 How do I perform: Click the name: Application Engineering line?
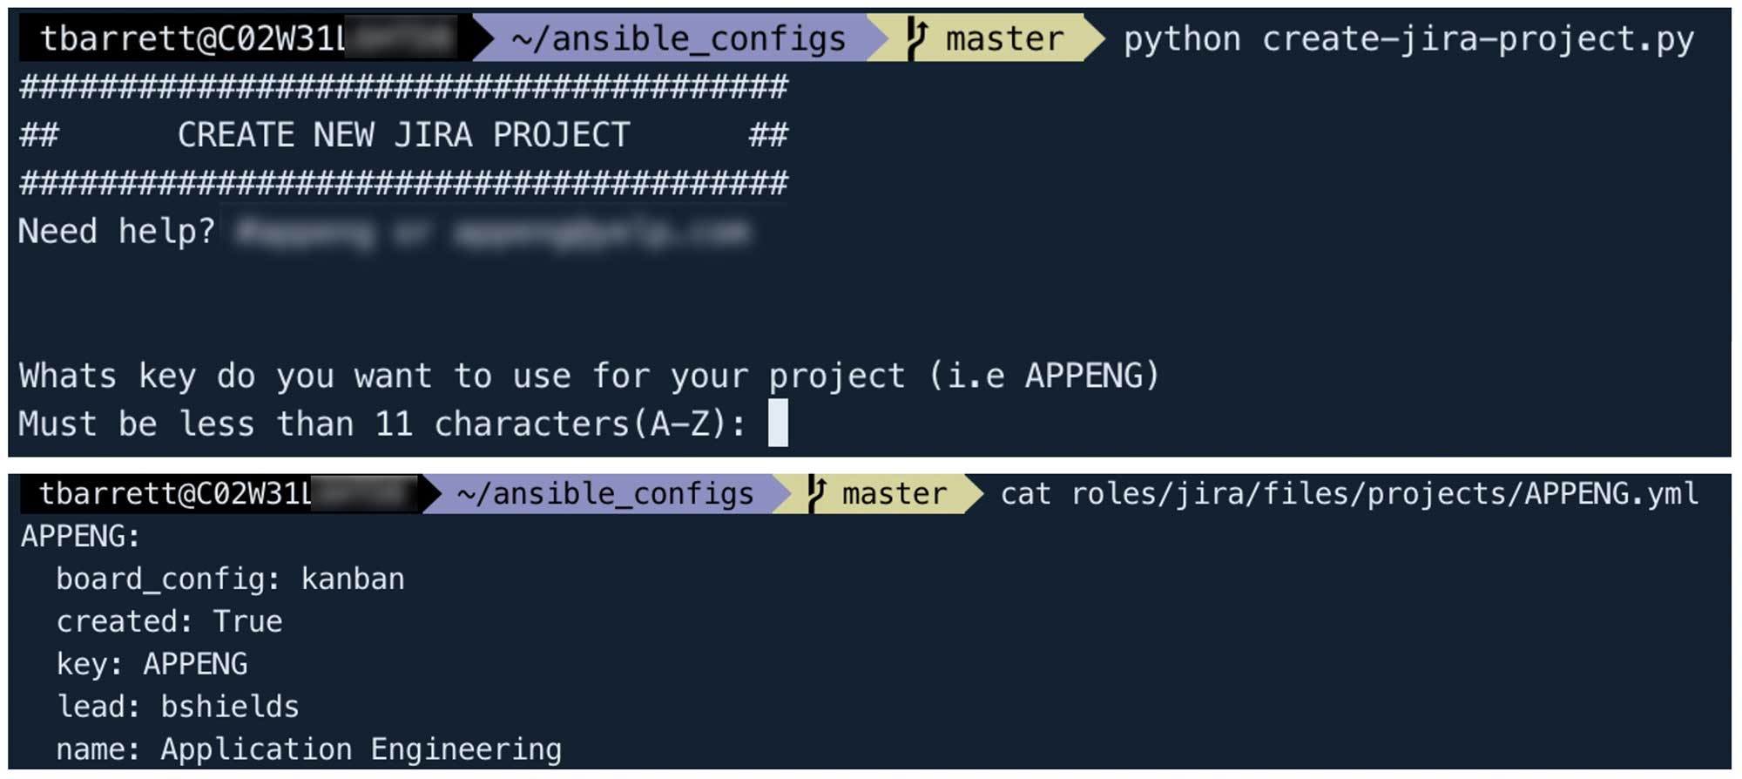click(x=309, y=749)
